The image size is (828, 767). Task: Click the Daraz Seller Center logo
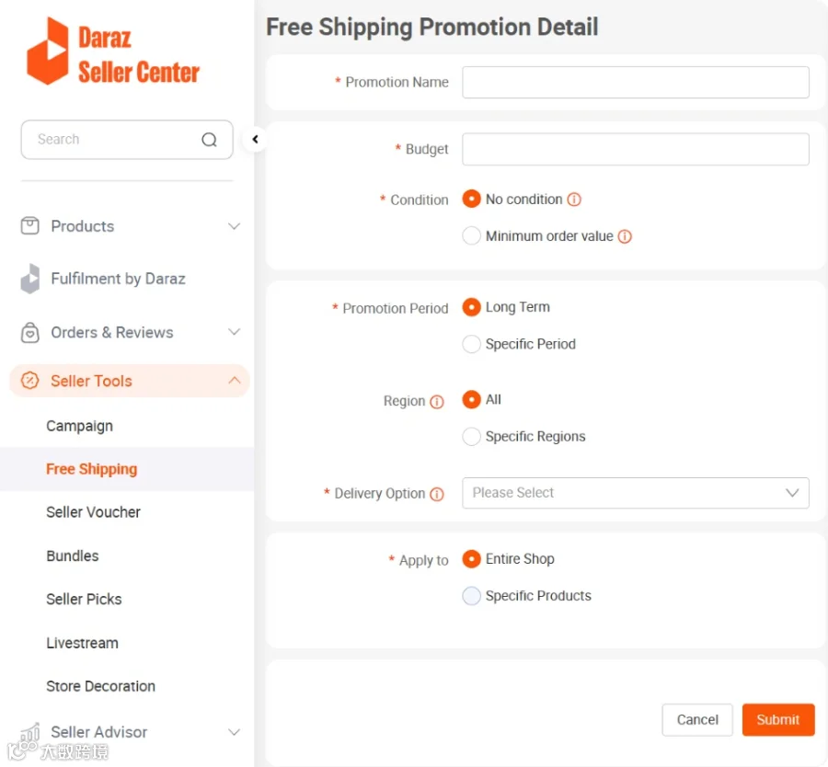pyautogui.click(x=113, y=52)
